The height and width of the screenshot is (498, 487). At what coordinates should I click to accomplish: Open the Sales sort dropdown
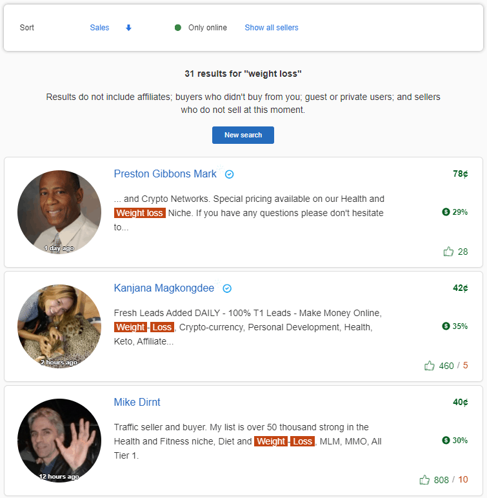pyautogui.click(x=99, y=28)
